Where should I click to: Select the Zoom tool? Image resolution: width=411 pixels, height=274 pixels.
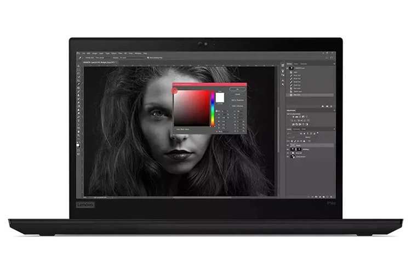pyautogui.click(x=78, y=135)
